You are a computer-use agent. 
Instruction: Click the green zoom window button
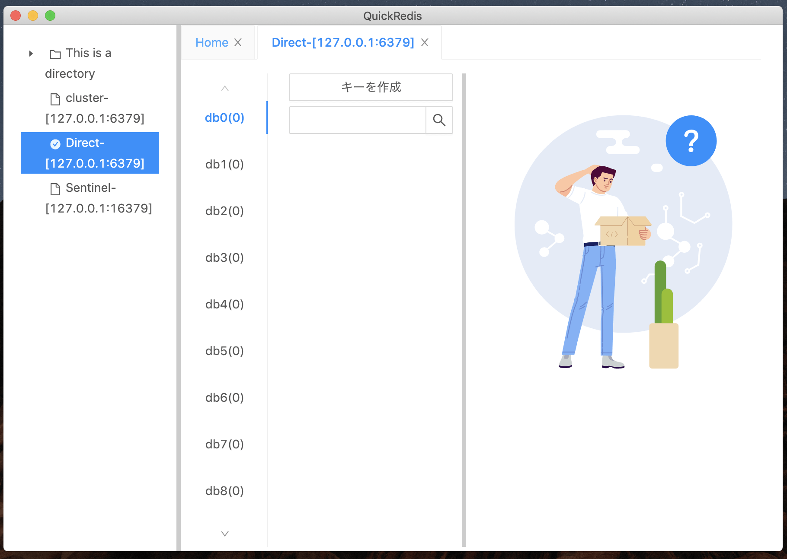tap(50, 16)
